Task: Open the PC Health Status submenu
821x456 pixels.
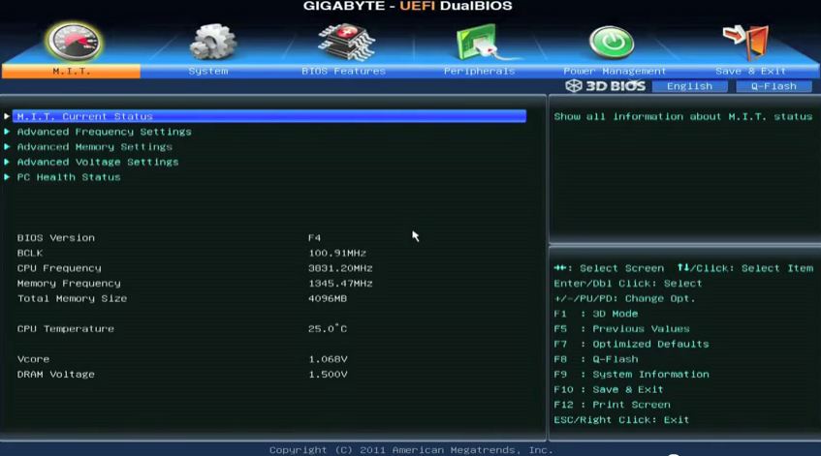Action: tap(69, 177)
